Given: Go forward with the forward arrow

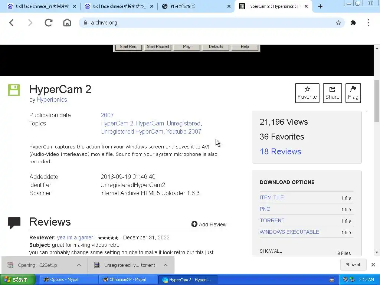Looking at the screenshot, I should coord(30,23).
